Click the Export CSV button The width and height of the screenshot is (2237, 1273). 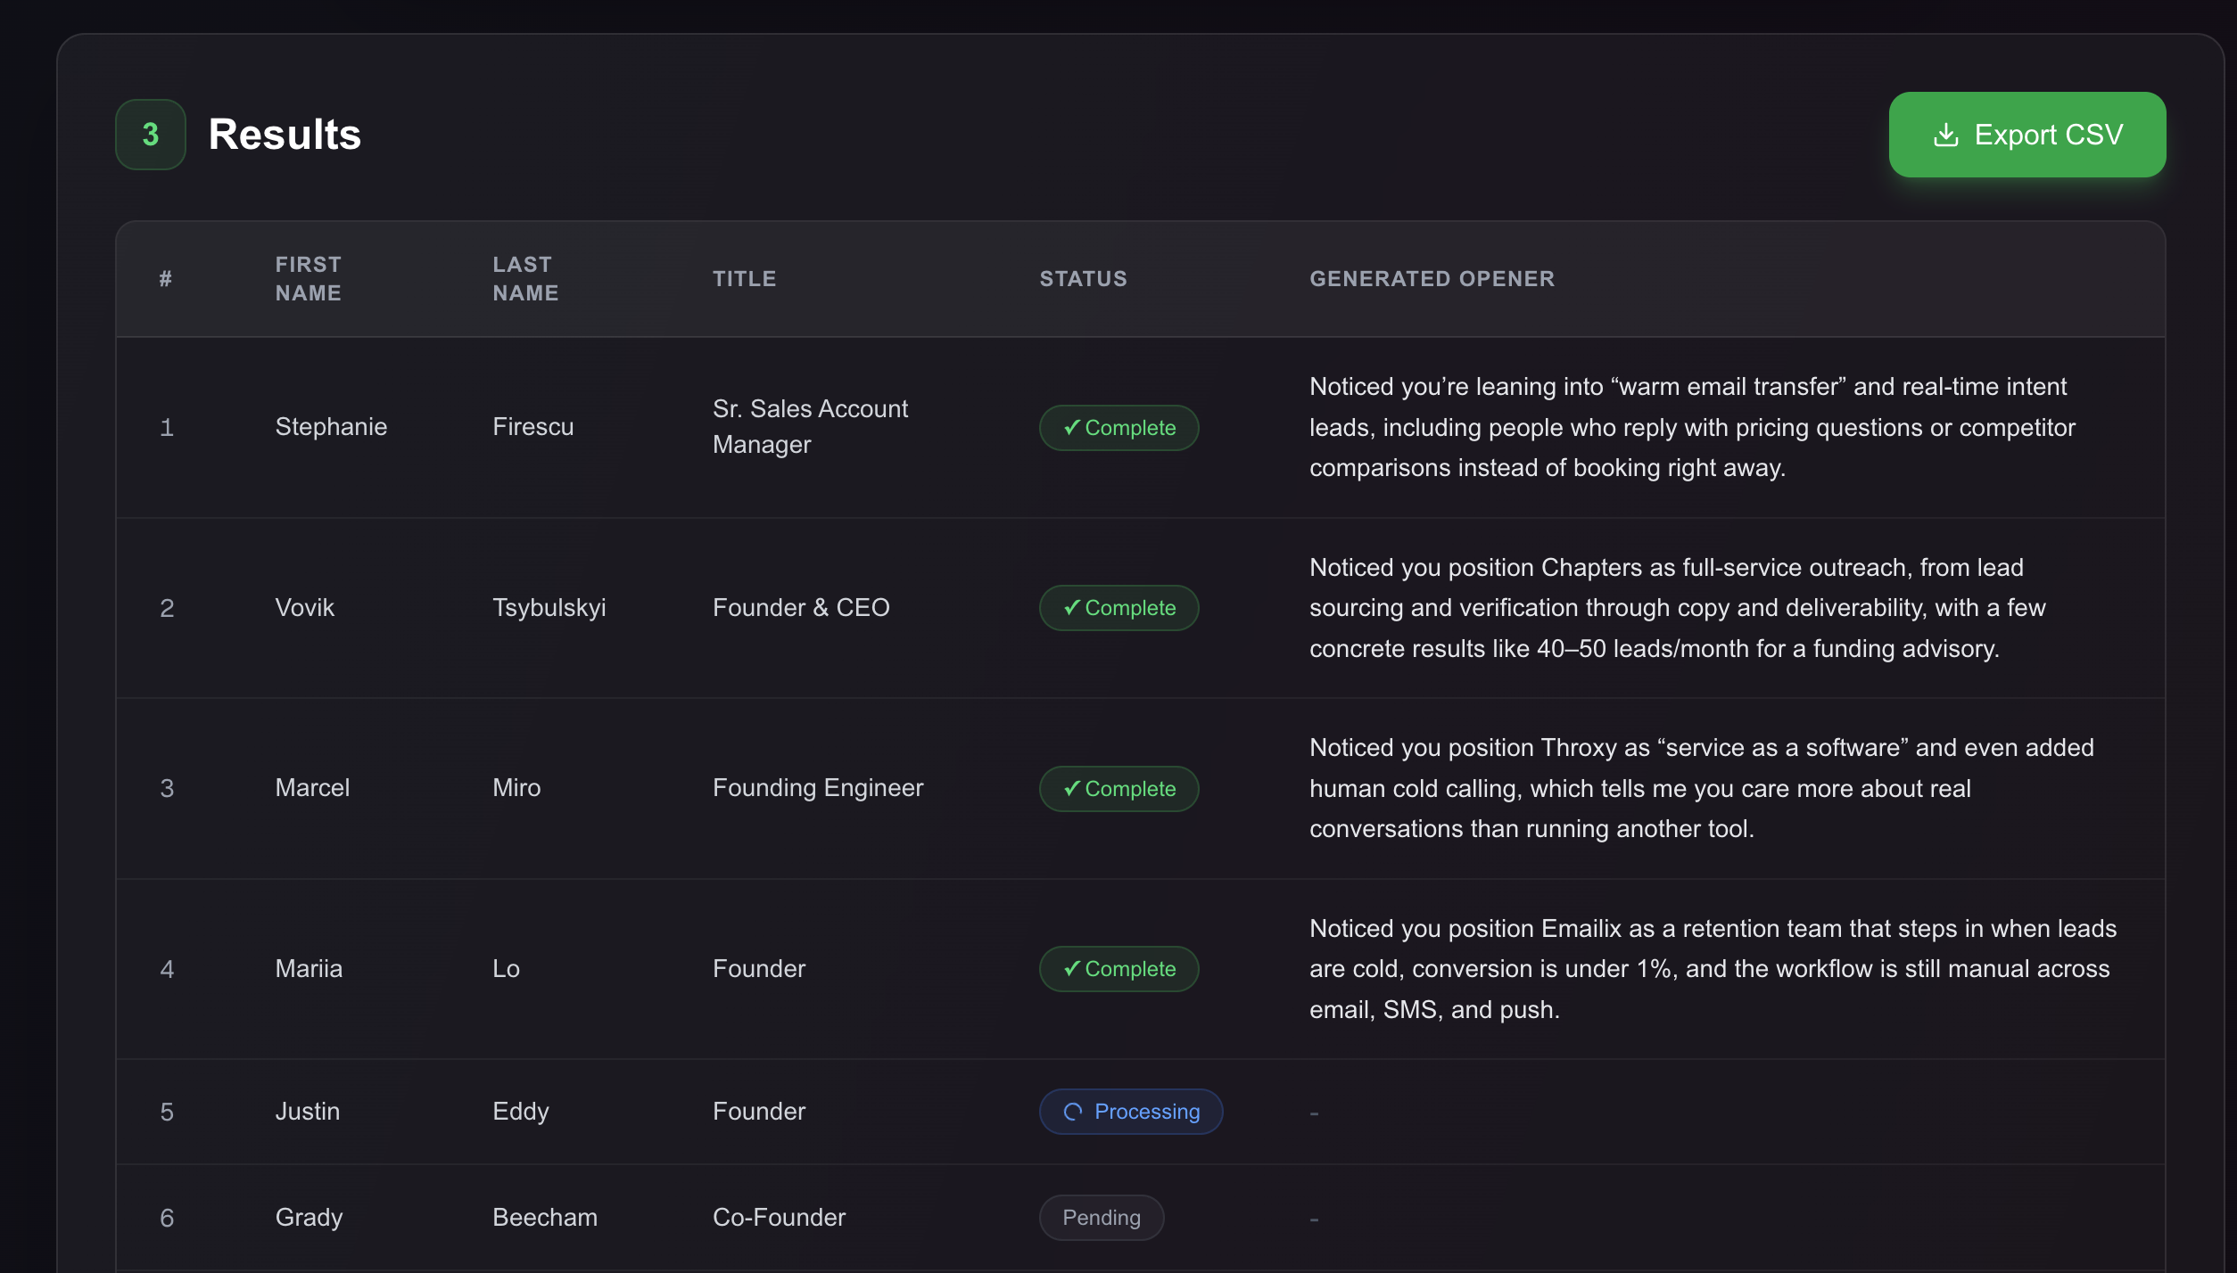click(x=2027, y=135)
